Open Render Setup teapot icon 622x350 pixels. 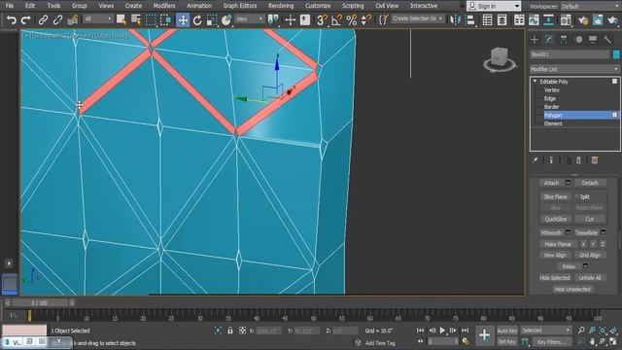coord(583,19)
